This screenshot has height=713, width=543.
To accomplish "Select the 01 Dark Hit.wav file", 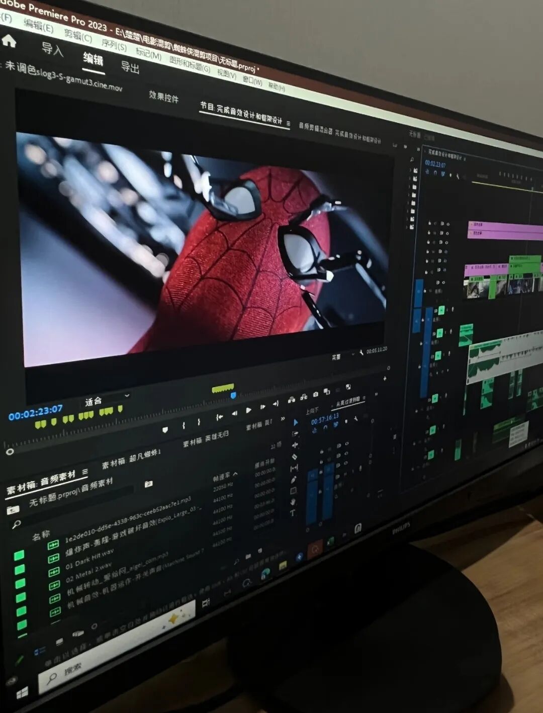I will pyautogui.click(x=89, y=560).
